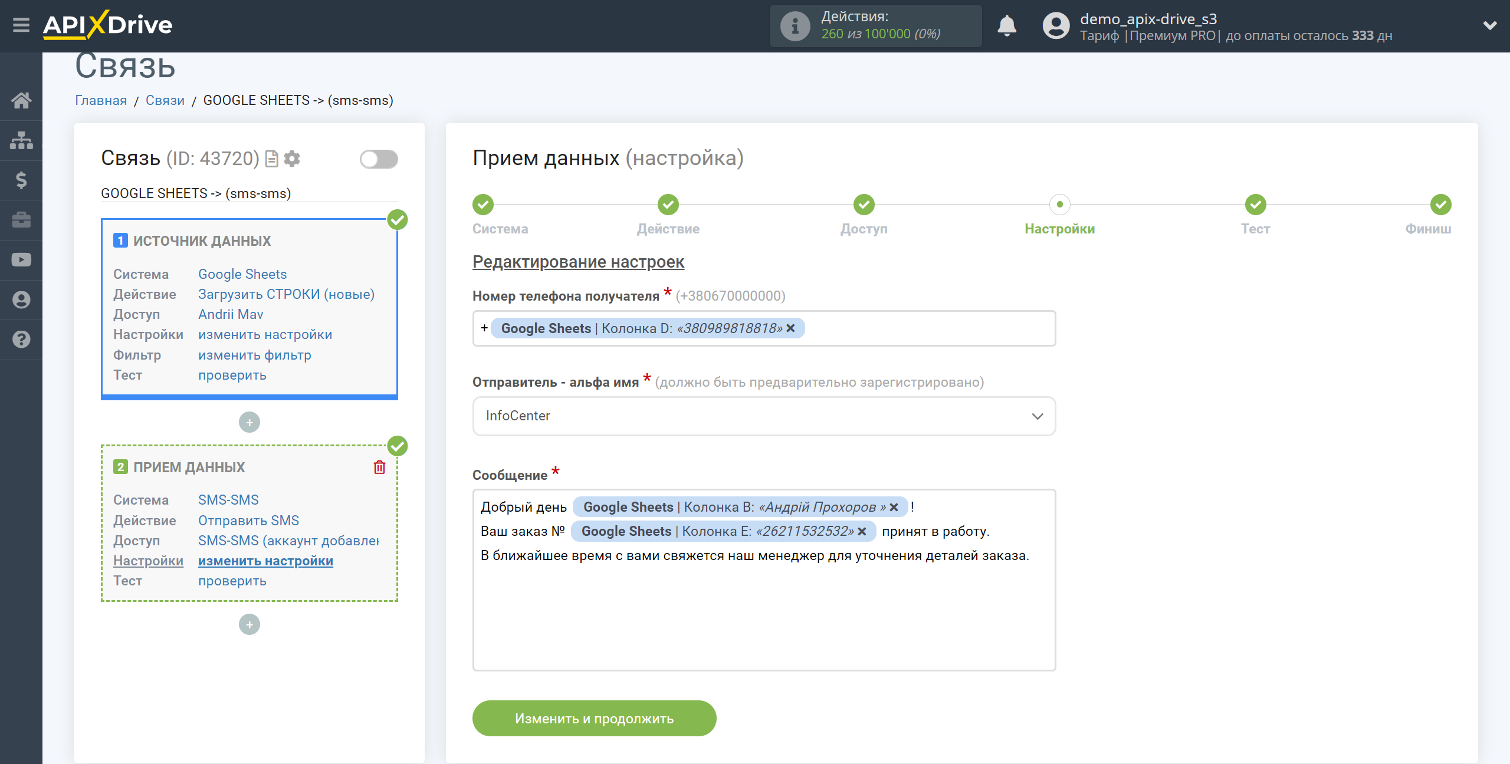The image size is (1510, 764).
Task: Go to the Доступ step
Action: point(864,205)
